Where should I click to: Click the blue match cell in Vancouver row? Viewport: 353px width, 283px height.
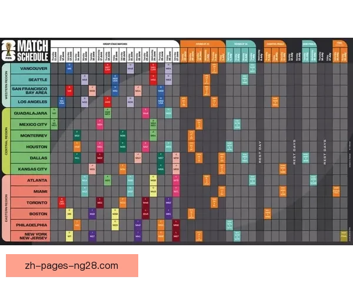(x=69, y=68)
